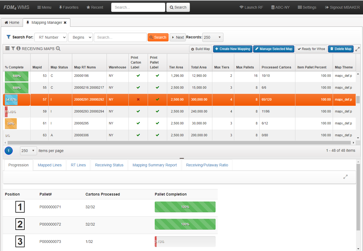
Task: Click the filter search text field
Action: coord(120,37)
